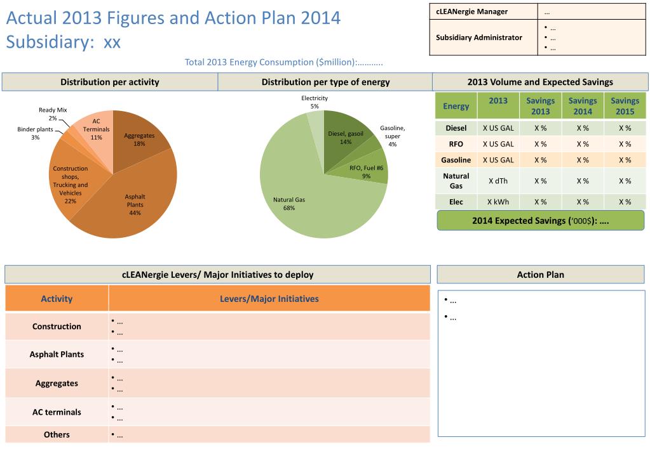Click the 'Action Plan' header
This screenshot has height=449, width=650.
click(541, 275)
